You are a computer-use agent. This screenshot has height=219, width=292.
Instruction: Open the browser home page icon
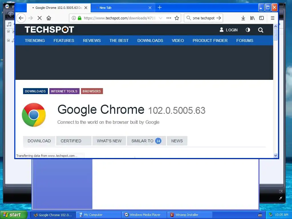(x=49, y=18)
